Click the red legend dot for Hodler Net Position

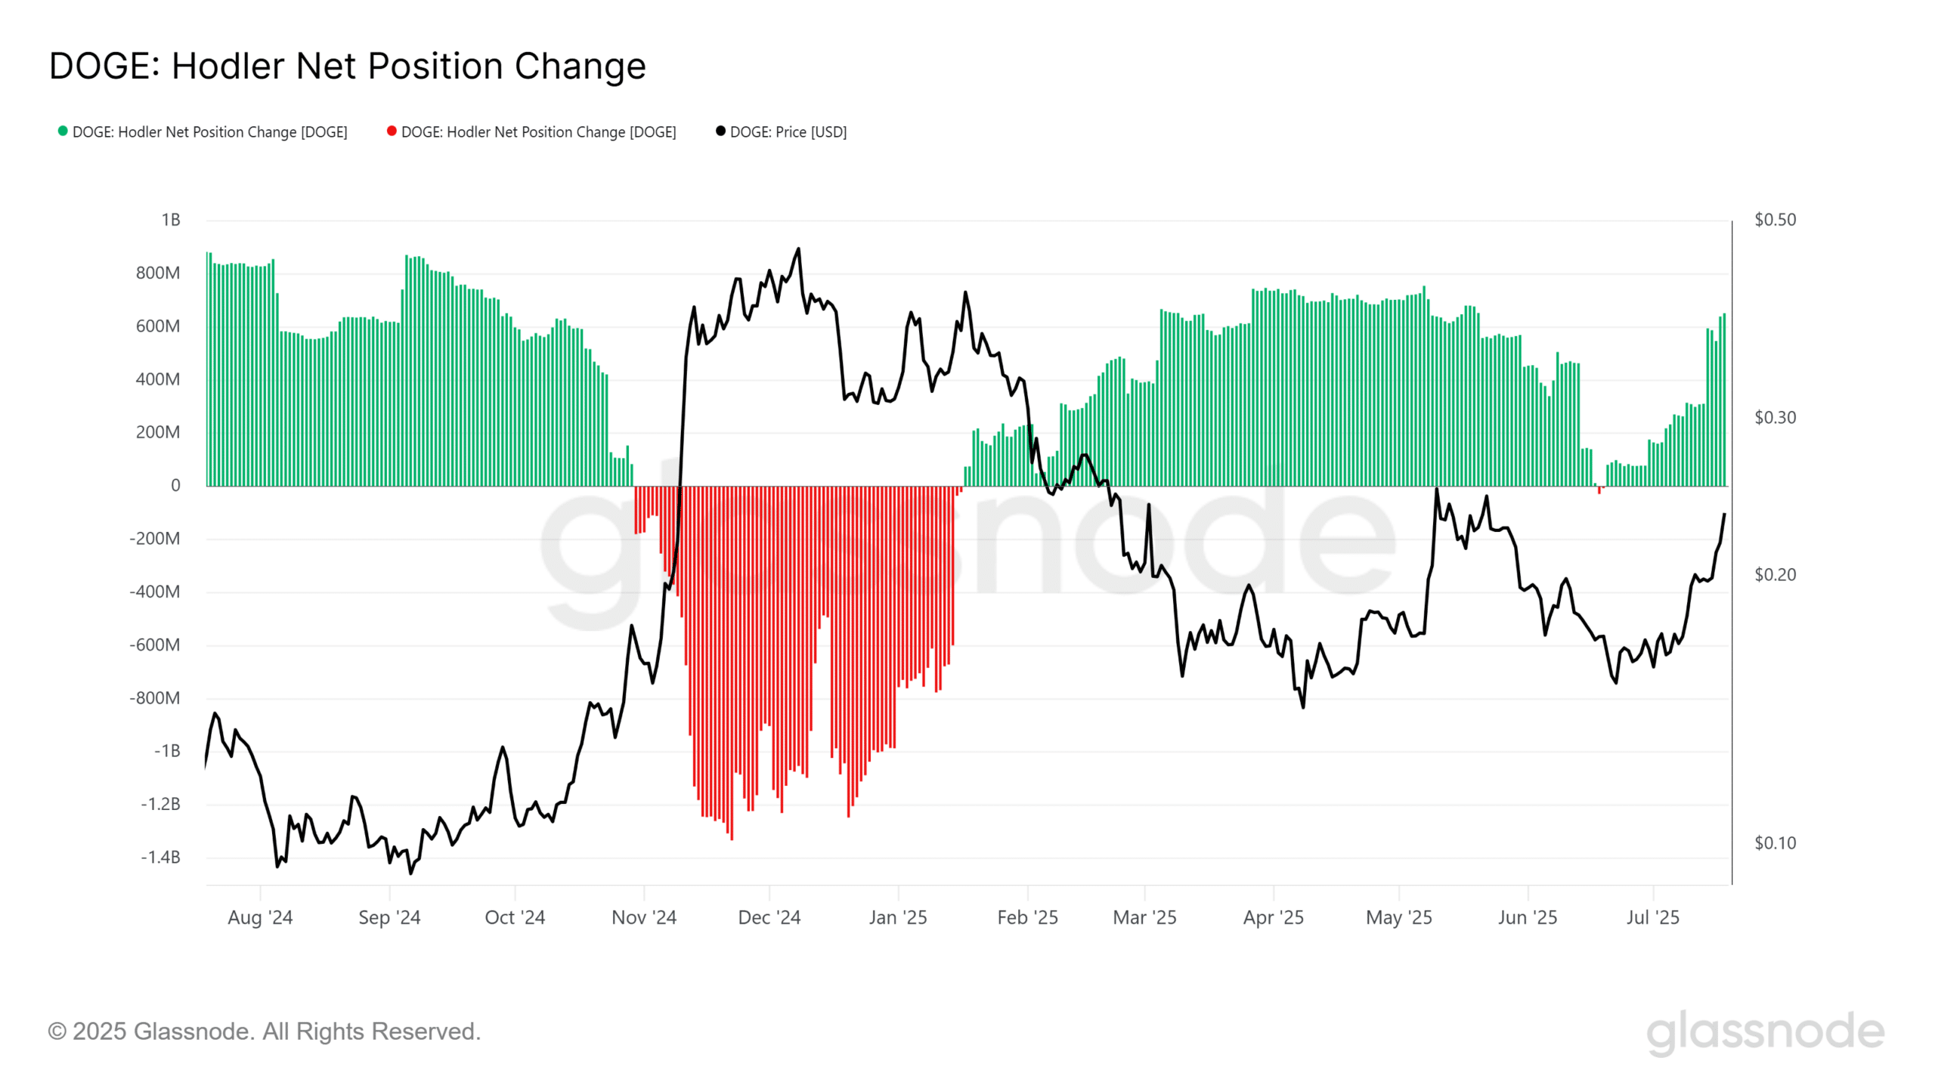[x=392, y=131]
